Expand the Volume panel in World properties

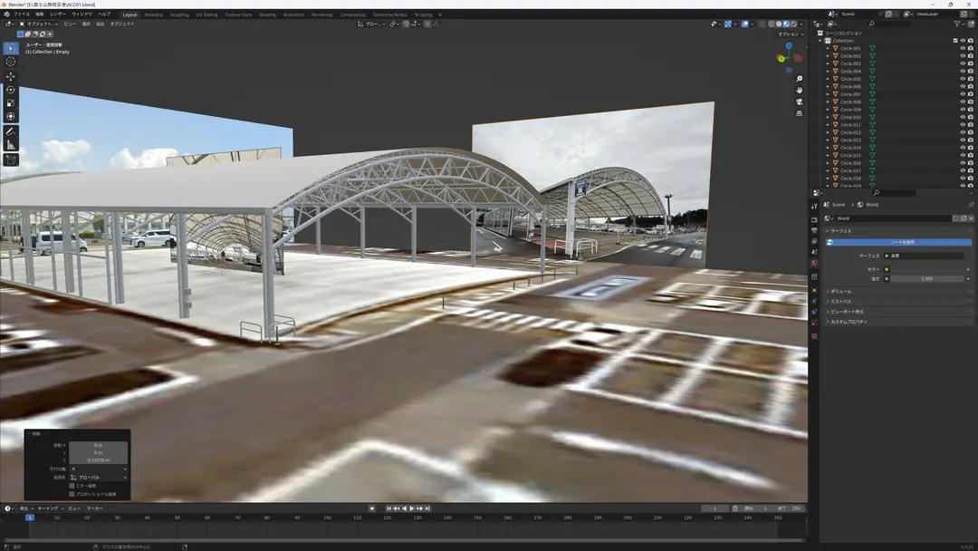pos(898,291)
